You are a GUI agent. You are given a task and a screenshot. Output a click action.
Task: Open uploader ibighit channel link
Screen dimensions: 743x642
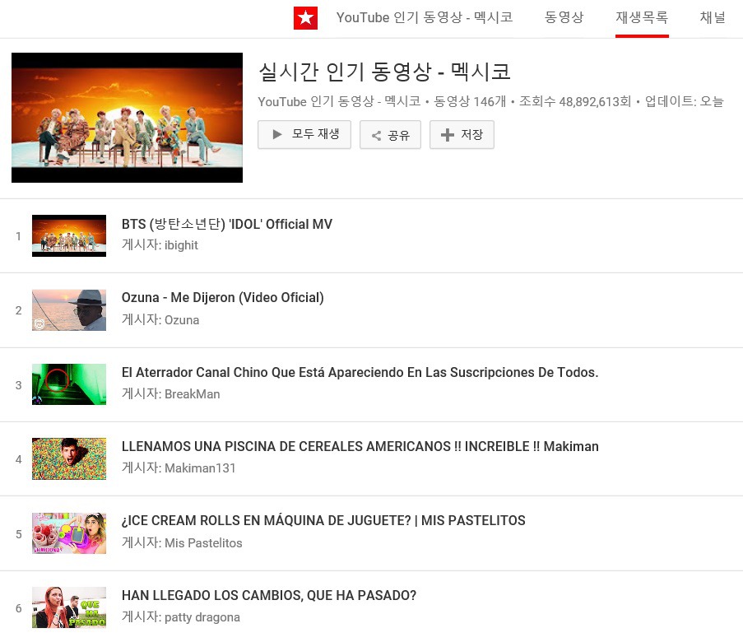pyautogui.click(x=181, y=245)
